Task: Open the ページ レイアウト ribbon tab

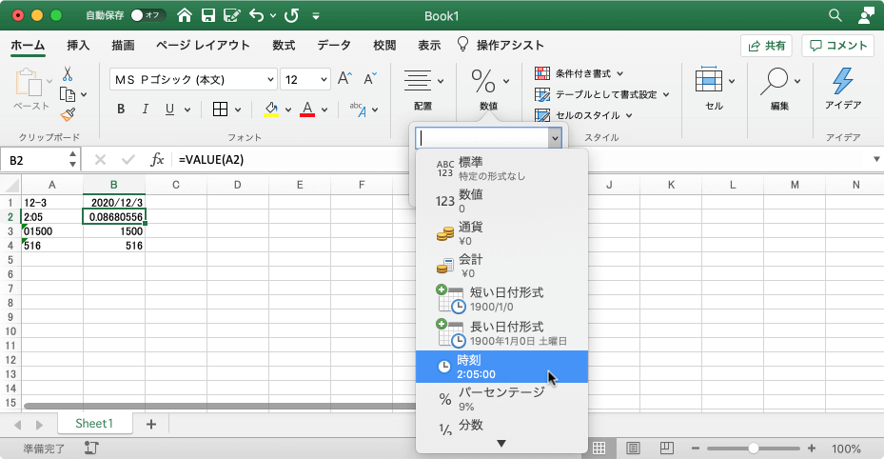Action: tap(203, 45)
